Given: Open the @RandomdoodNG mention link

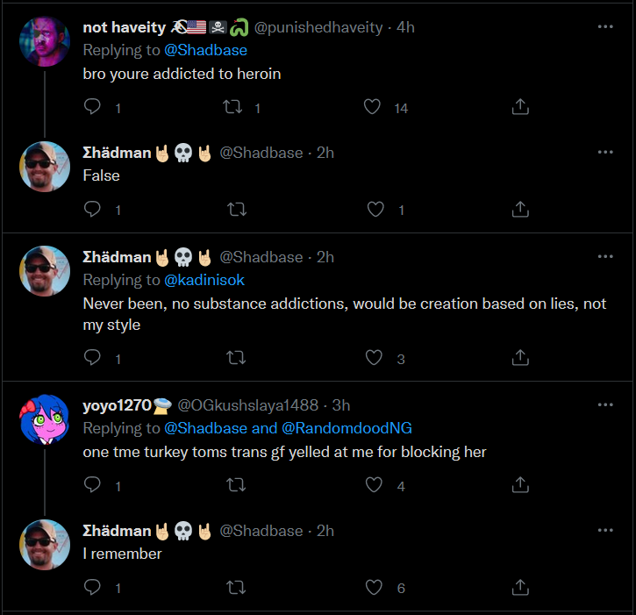Looking at the screenshot, I should pyautogui.click(x=347, y=428).
